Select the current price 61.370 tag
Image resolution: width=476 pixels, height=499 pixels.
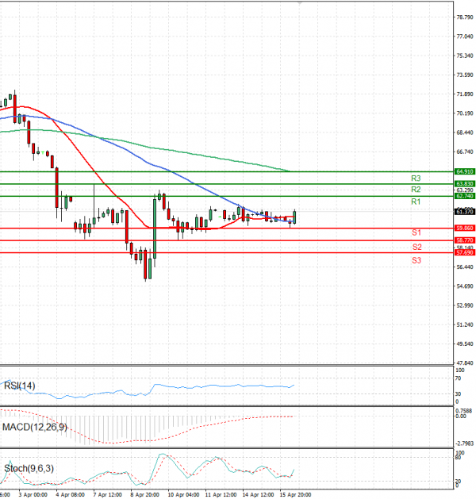[x=465, y=212]
